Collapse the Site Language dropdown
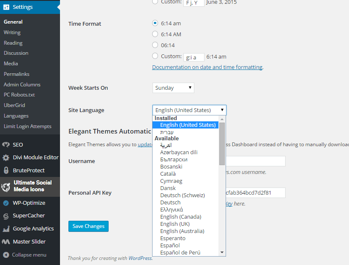Image resolution: width=349 pixels, height=265 pixels. tap(189, 110)
